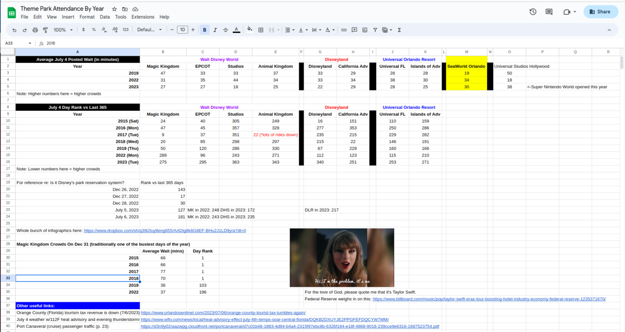This screenshot has width=625, height=332.
Task: Print the spreadsheet using the printer icon
Action: click(35, 30)
